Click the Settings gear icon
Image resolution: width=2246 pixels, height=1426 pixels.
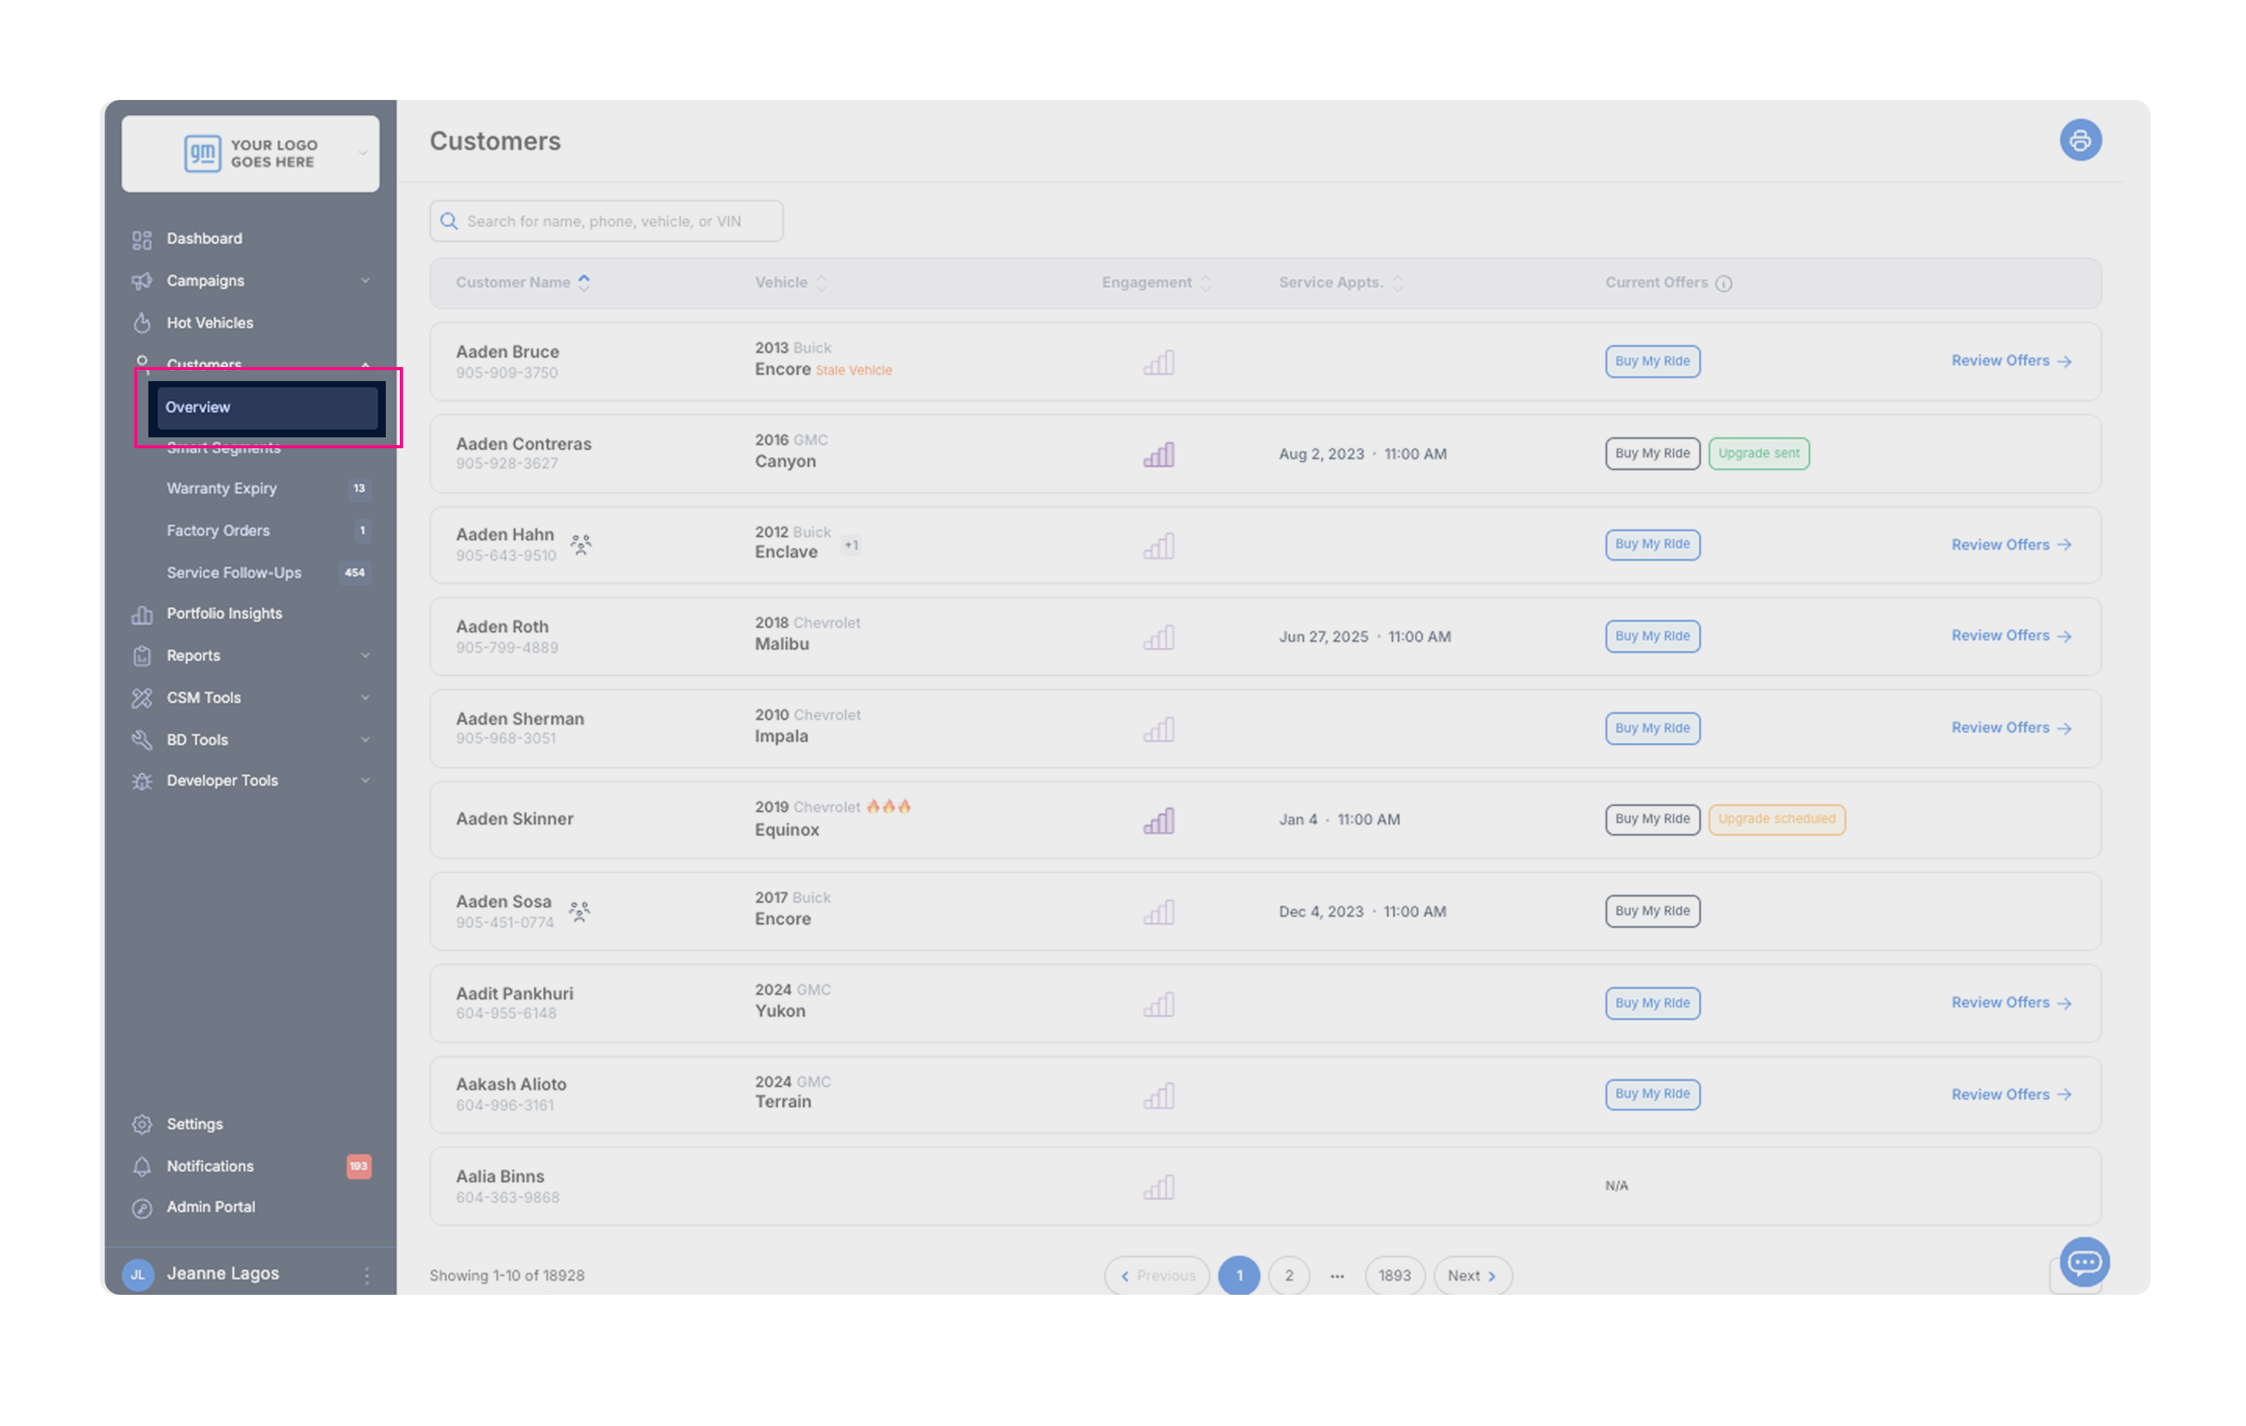142,1124
